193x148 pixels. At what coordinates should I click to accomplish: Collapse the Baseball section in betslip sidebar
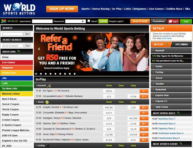(x=171, y=50)
